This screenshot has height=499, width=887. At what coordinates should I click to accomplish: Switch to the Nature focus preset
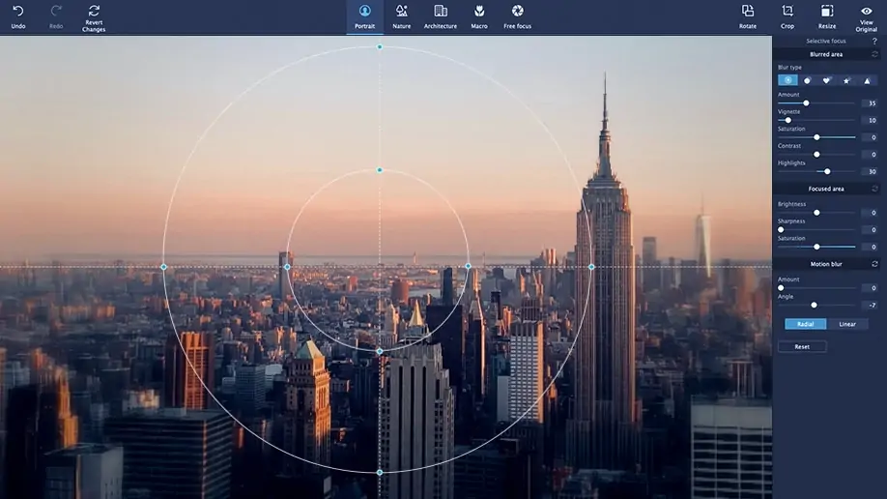pyautogui.click(x=402, y=17)
